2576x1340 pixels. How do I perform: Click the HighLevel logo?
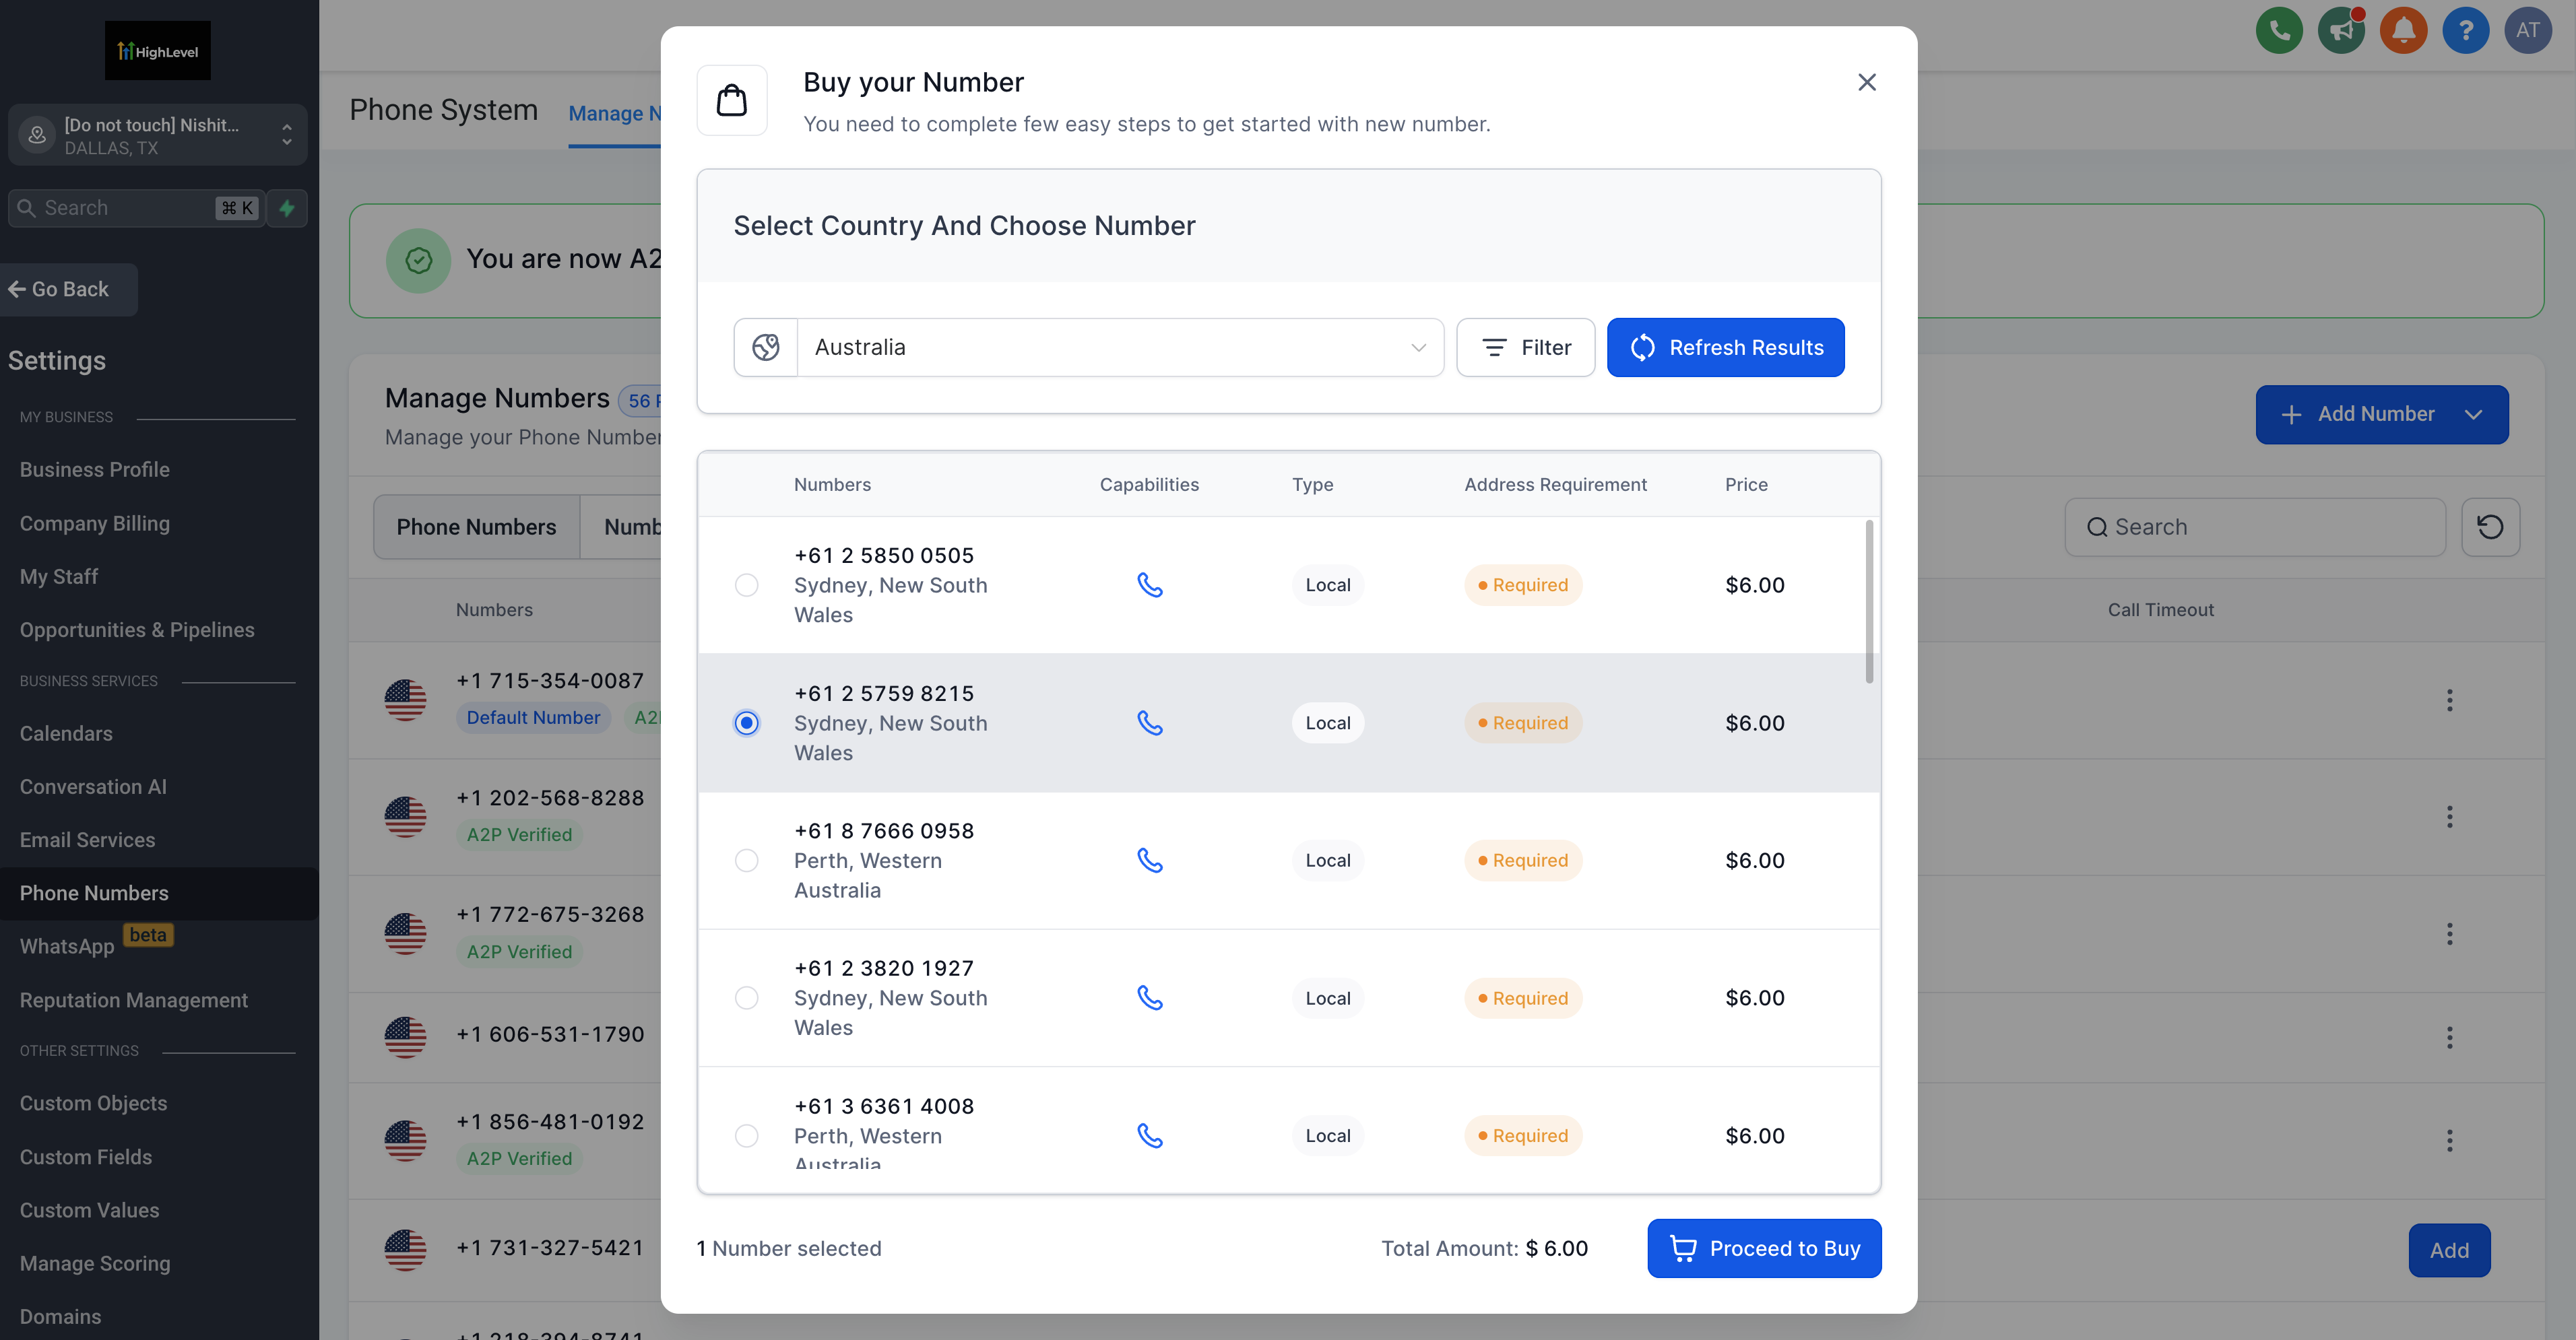(158, 51)
